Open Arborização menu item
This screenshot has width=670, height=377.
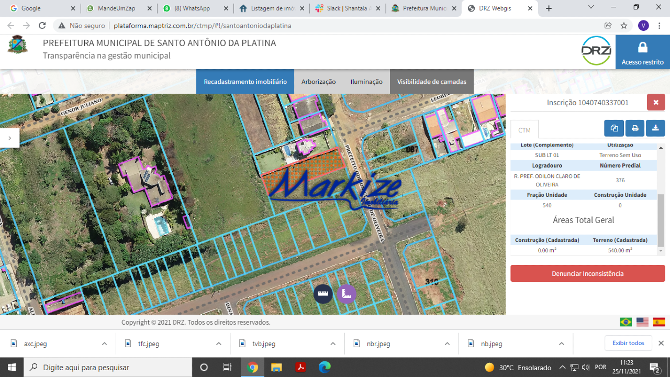pos(318,82)
